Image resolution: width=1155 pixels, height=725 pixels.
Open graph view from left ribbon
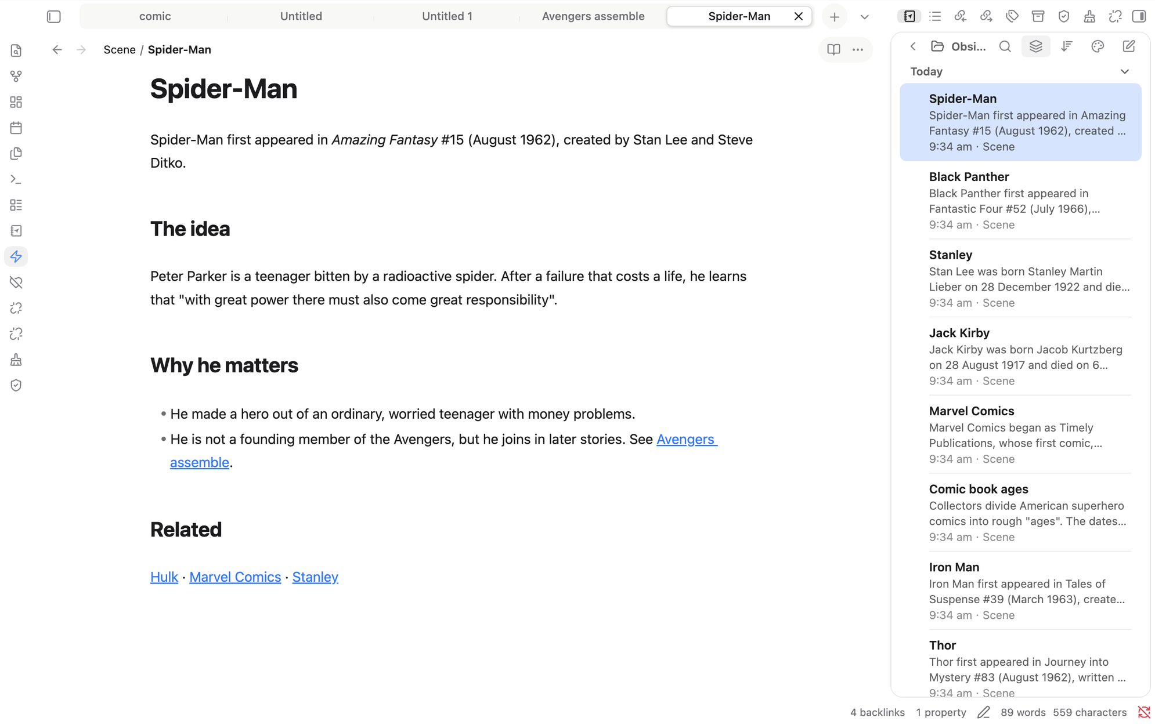click(x=16, y=77)
